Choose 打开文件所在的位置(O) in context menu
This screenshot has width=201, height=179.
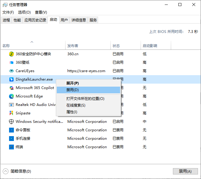[x=88, y=99]
